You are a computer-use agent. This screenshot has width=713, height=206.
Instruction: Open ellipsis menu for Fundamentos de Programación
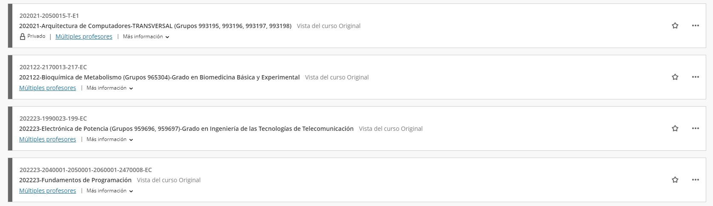696,180
